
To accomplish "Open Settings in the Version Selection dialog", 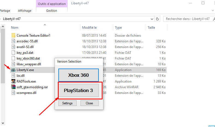I will point(67,103).
